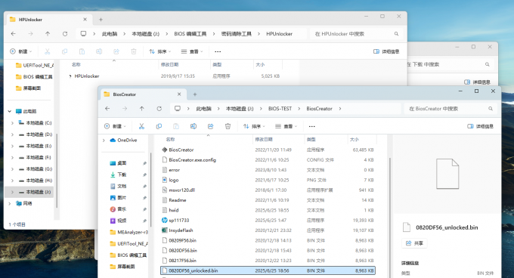This screenshot has height=278, width=514.
Task: Refresh the HPUnlocker folder view
Action: click(65, 34)
